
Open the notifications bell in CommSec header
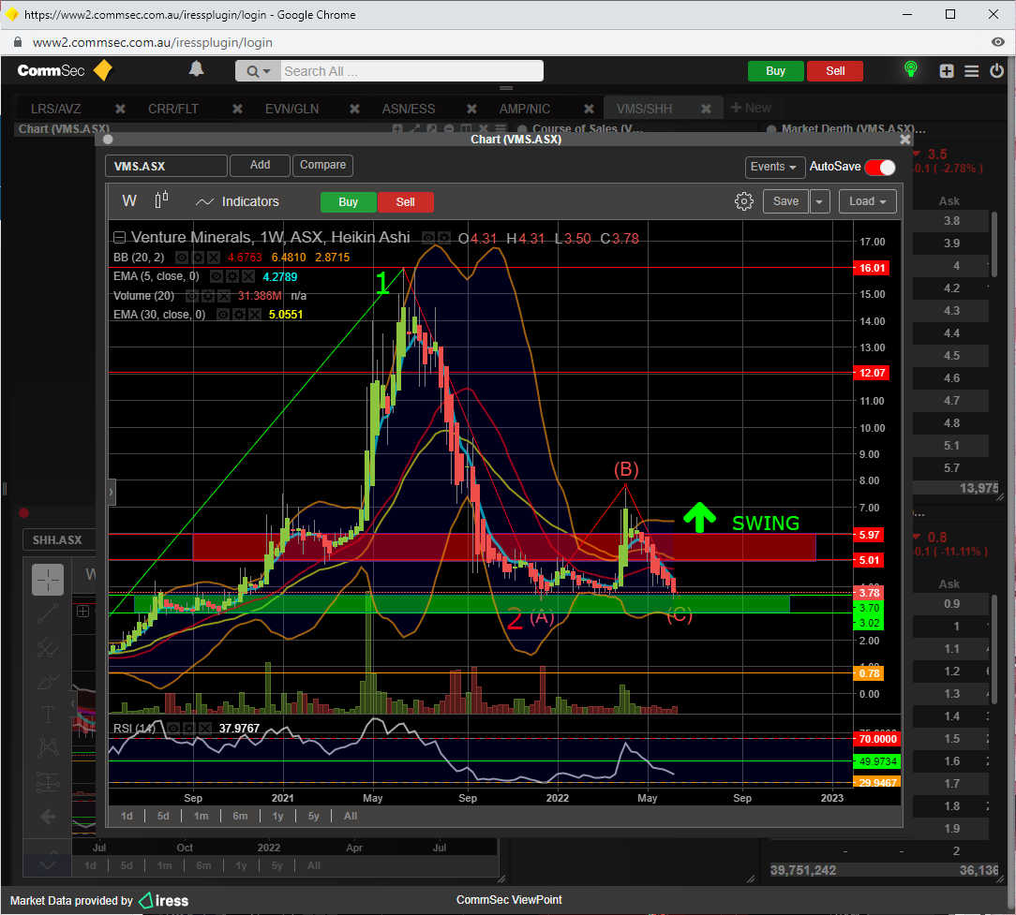[x=196, y=69]
